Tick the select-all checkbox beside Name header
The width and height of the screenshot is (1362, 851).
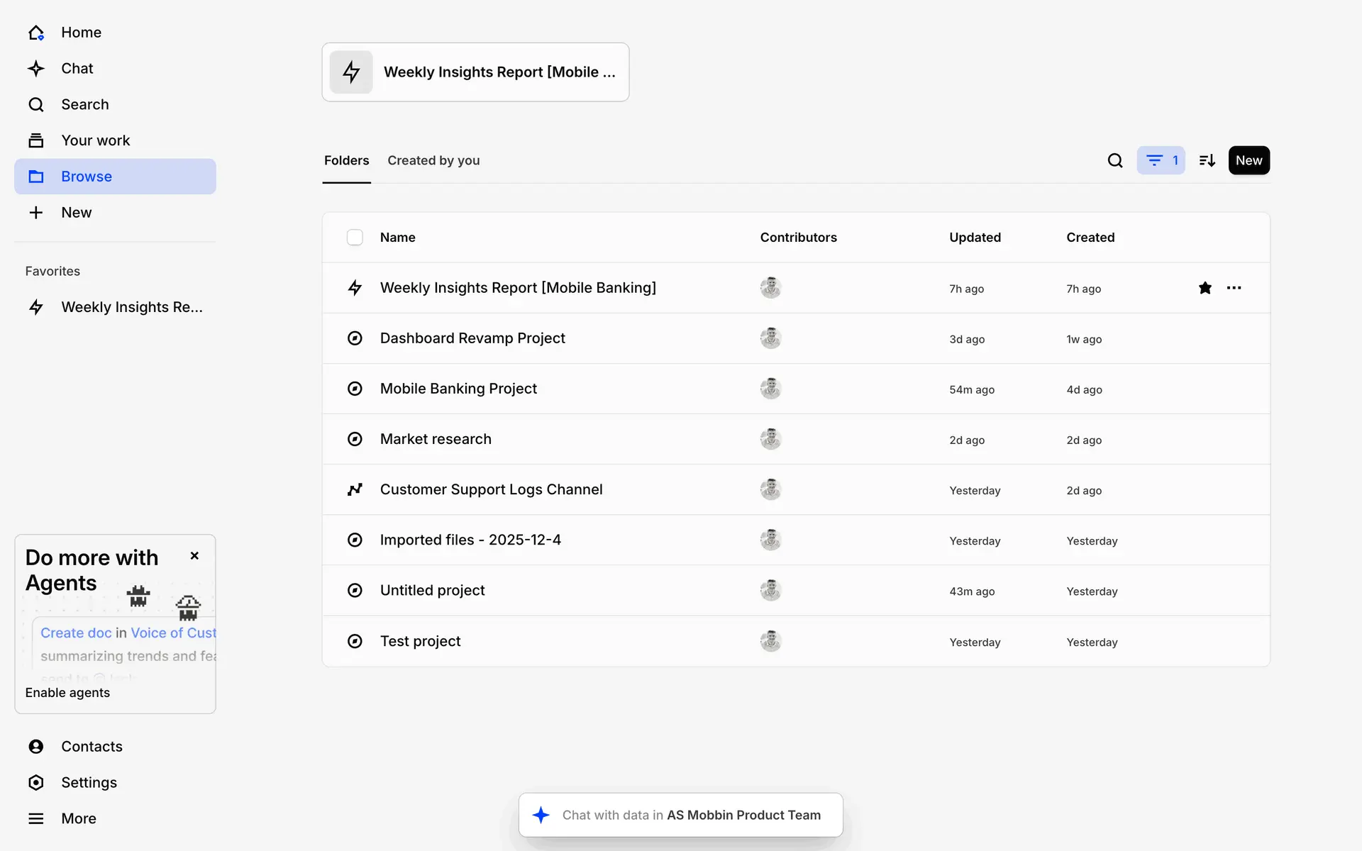click(x=355, y=238)
